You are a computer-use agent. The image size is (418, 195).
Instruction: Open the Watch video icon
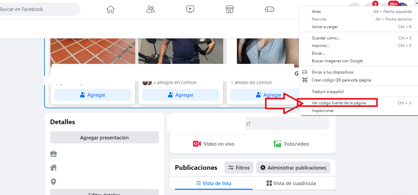(190, 9)
